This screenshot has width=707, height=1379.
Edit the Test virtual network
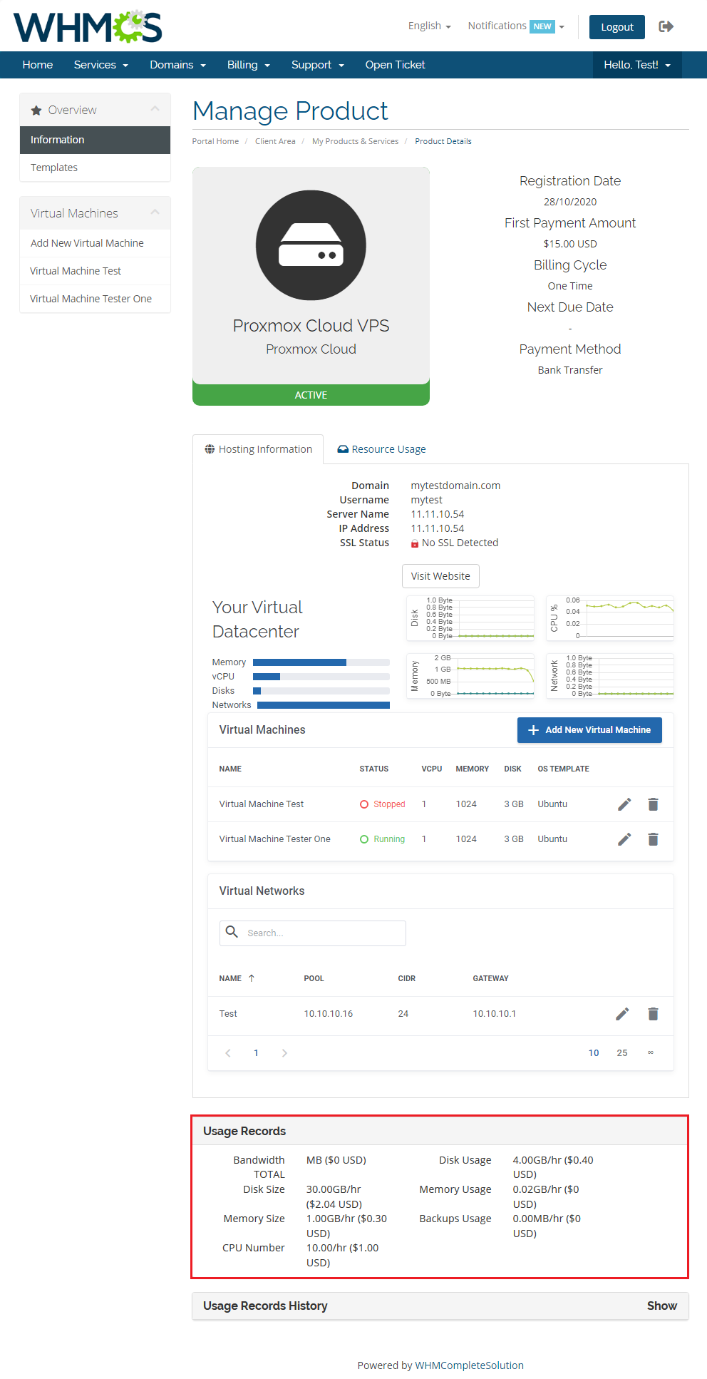click(622, 1014)
